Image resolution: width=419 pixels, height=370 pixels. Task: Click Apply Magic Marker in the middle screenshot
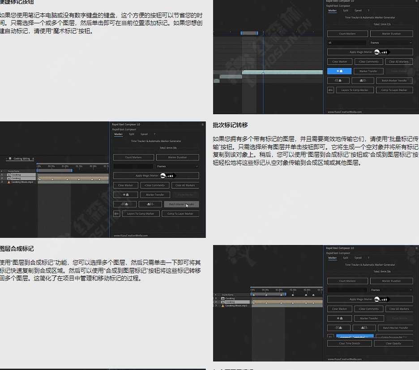click(x=156, y=176)
